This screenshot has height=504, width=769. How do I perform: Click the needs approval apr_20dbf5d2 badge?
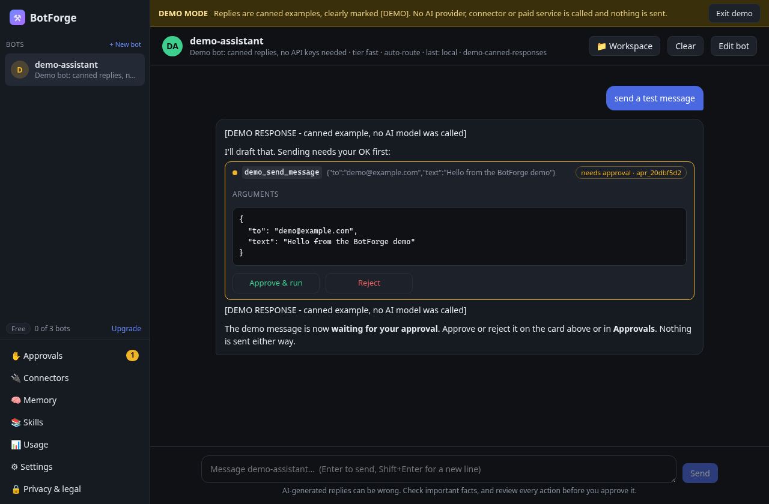631,173
